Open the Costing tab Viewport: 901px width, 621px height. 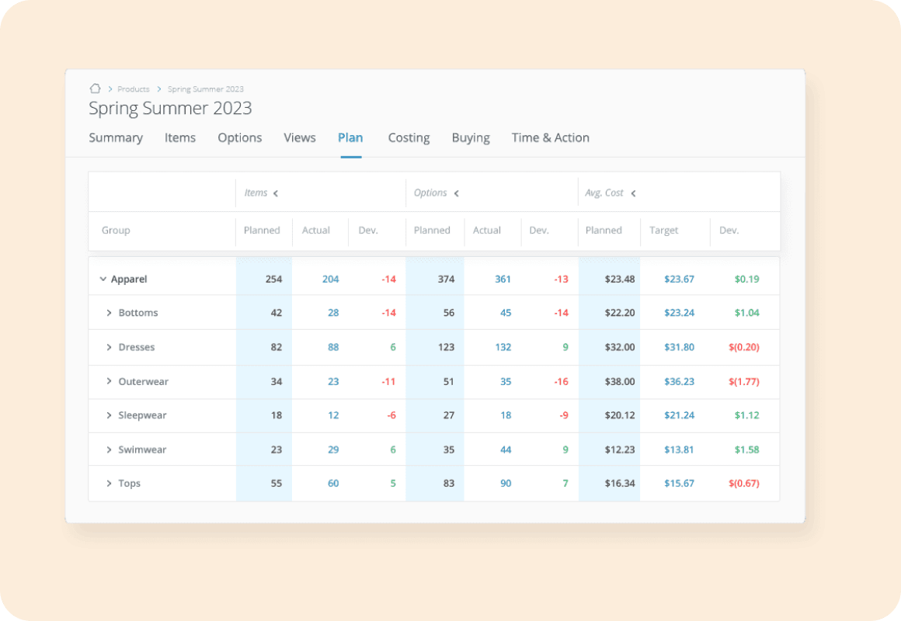pyautogui.click(x=409, y=137)
